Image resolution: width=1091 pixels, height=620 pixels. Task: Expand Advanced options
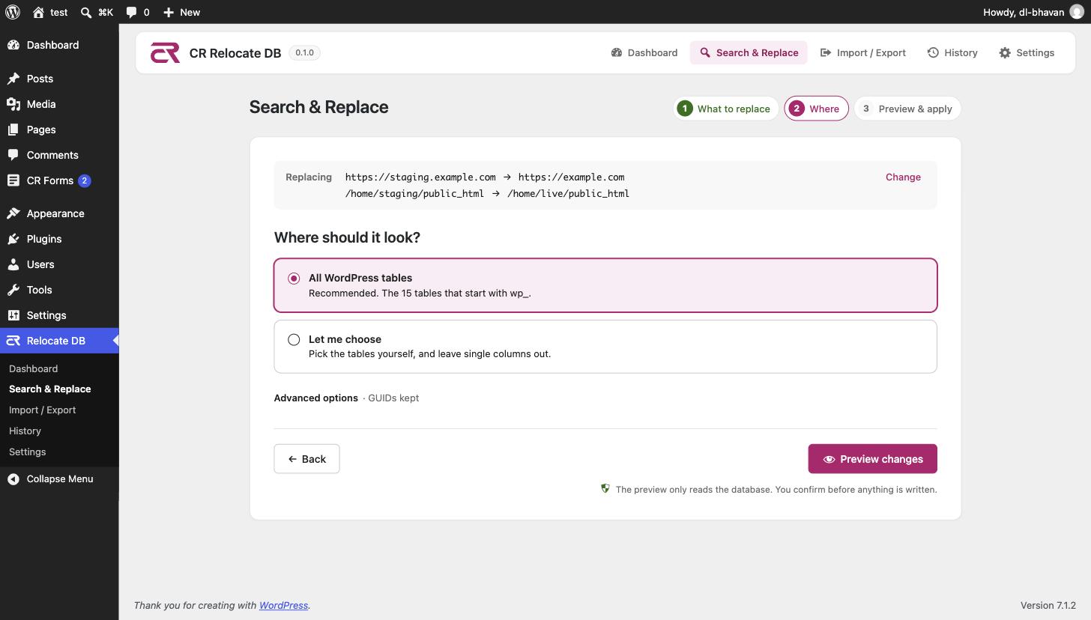pos(315,398)
